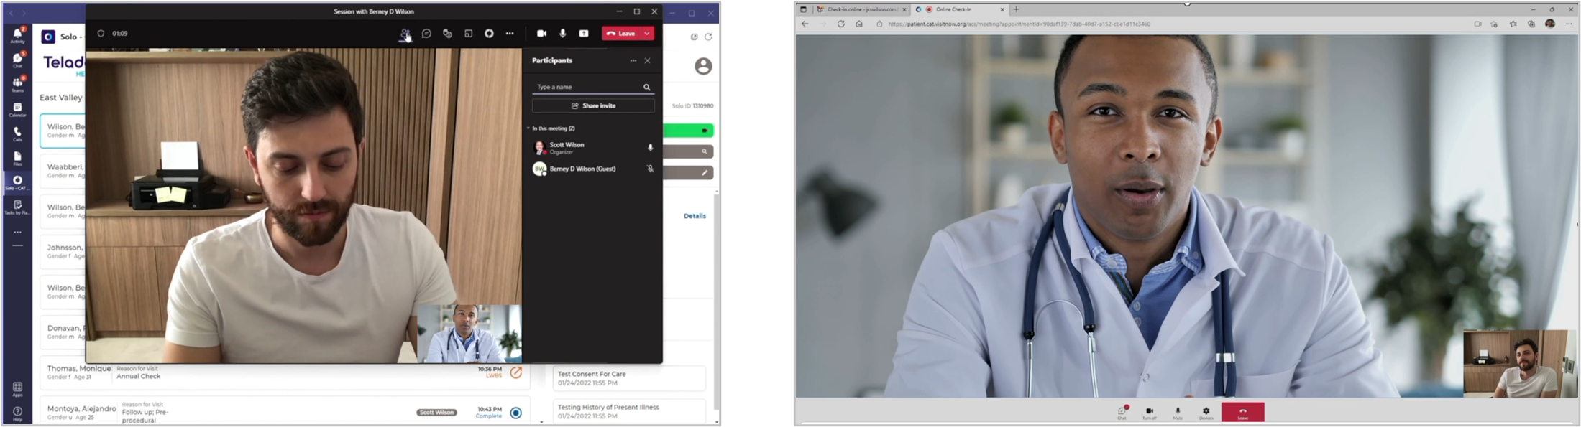Open reactions in the call toolbar
1581x427 pixels.
tap(447, 34)
